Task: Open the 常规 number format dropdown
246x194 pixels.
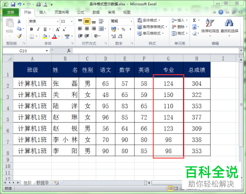Action: (131, 21)
